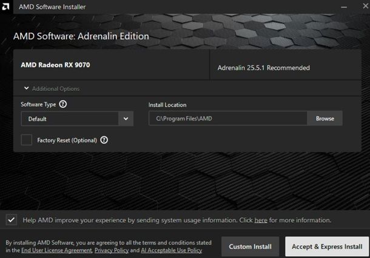
Task: Open the Software Type help tooltip icon
Action: point(63,104)
